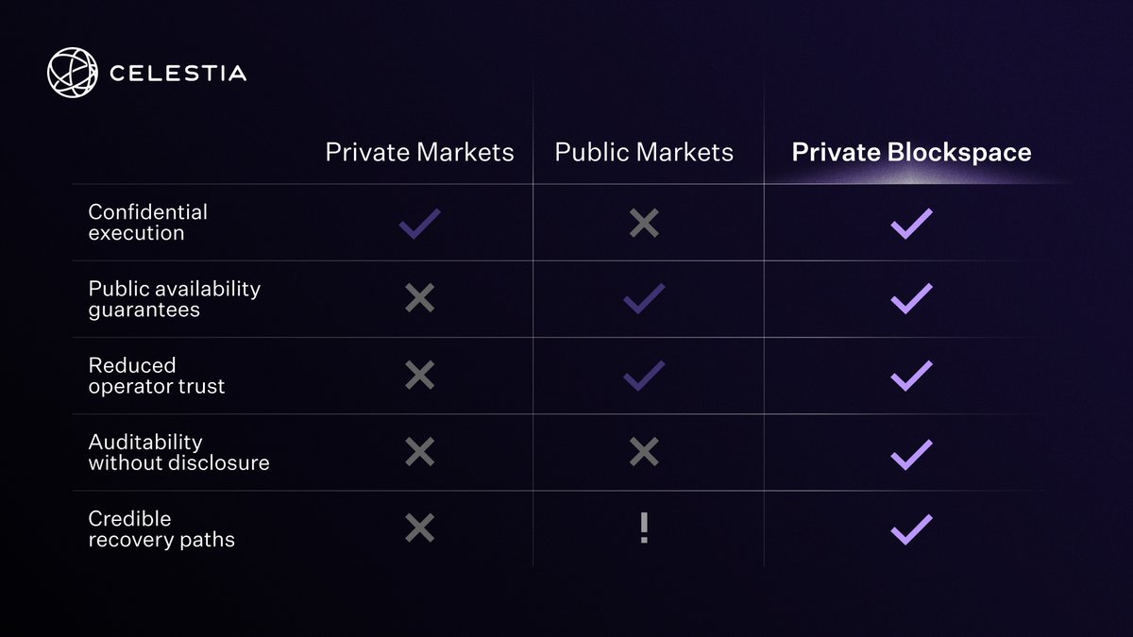Click Private Blockspace checkmark for Confidential execution
This screenshot has height=637, width=1133.
[911, 224]
